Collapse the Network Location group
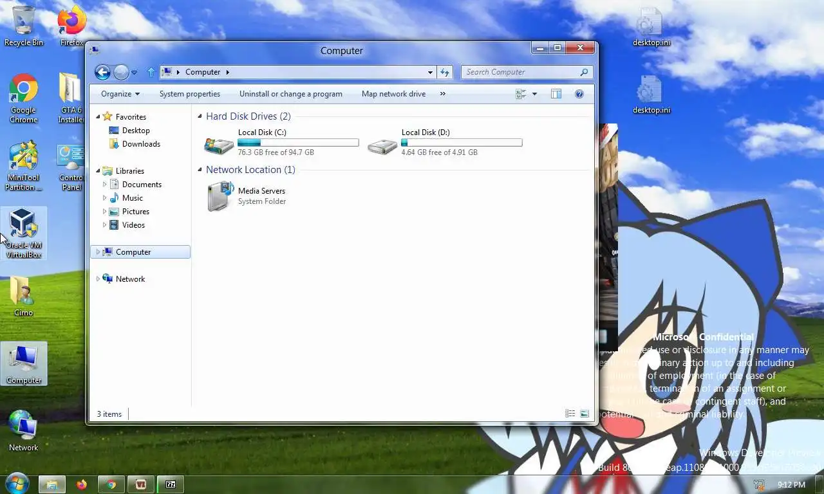 [x=200, y=170]
